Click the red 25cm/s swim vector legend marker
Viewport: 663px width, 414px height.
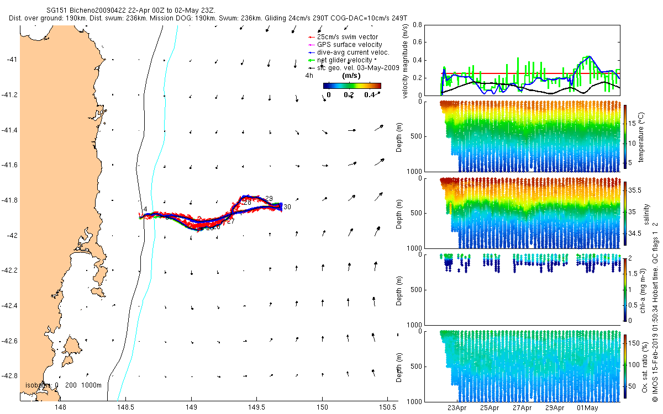(312, 37)
